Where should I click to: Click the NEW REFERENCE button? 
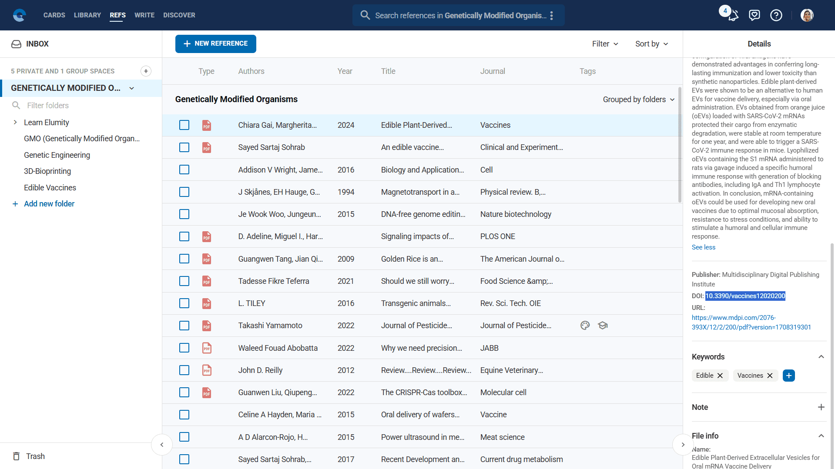point(216,44)
